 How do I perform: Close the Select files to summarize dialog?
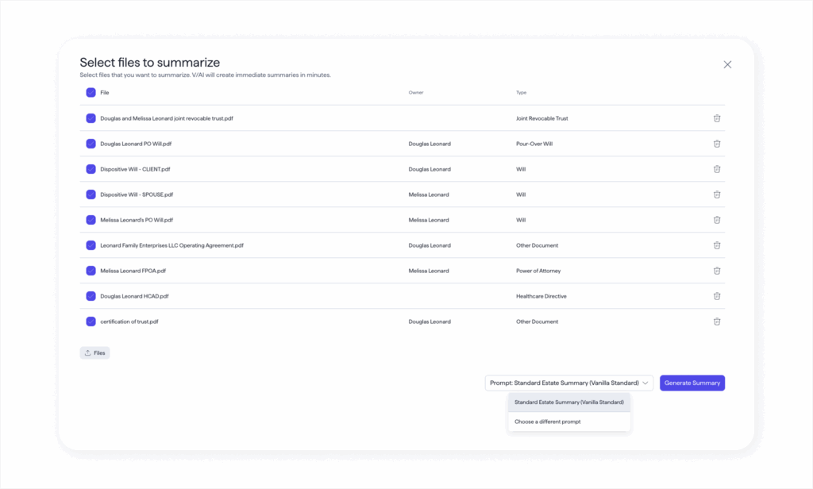coord(727,64)
